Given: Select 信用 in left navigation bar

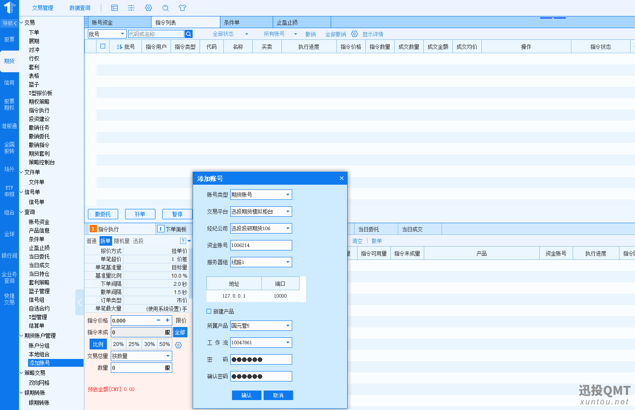Looking at the screenshot, I should [x=10, y=83].
